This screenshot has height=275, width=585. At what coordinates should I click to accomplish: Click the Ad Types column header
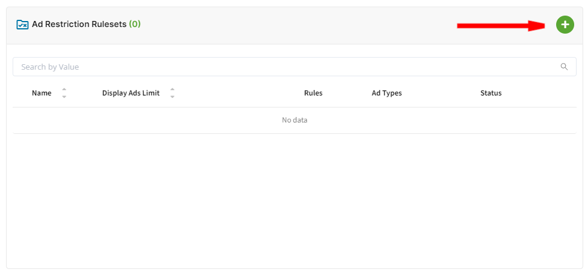pos(387,93)
